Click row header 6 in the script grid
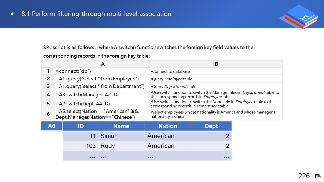 pos(48,114)
